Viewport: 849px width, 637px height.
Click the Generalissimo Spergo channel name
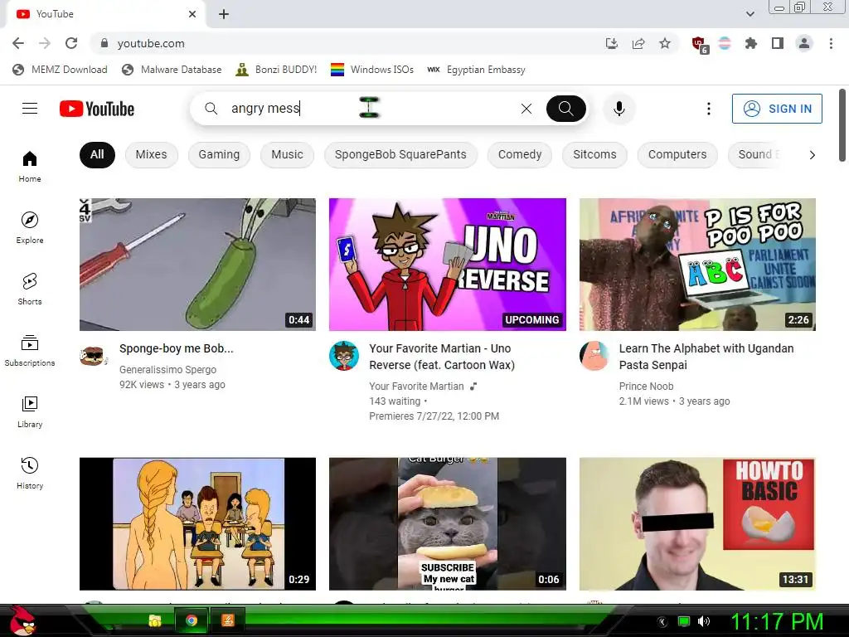click(x=167, y=369)
